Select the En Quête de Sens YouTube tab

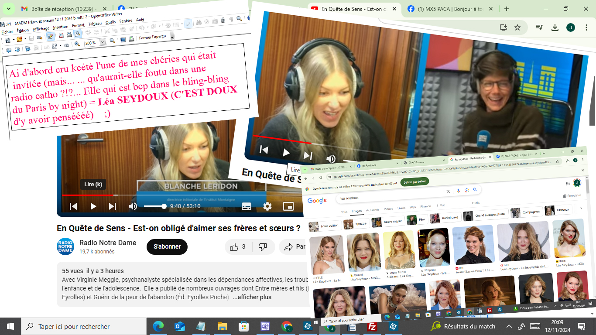(x=354, y=9)
